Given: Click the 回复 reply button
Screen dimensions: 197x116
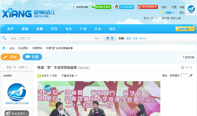Looking at the screenshot, I should (x=32, y=57).
